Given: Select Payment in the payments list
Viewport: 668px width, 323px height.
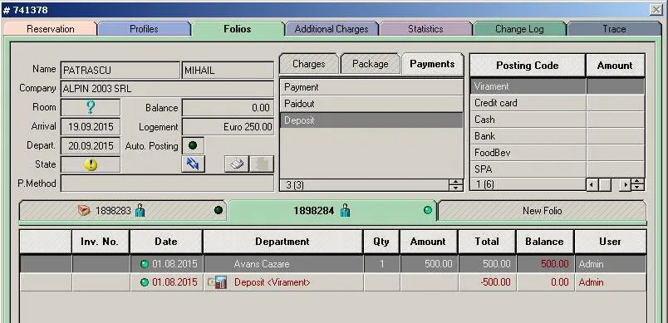Looking at the screenshot, I should [371, 87].
